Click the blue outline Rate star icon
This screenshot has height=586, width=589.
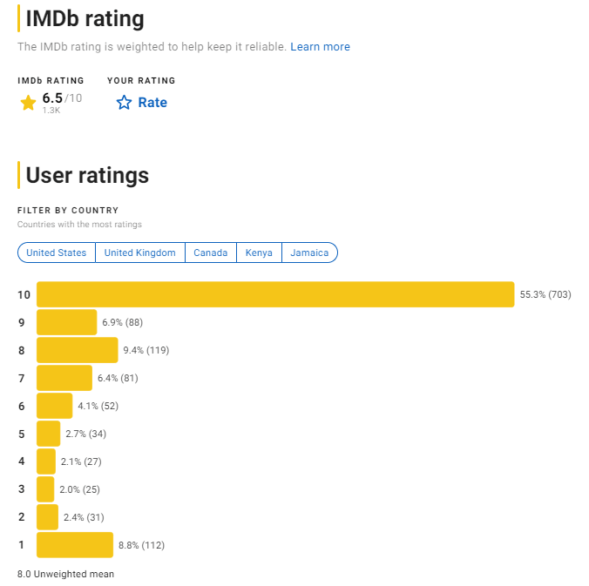pos(124,103)
